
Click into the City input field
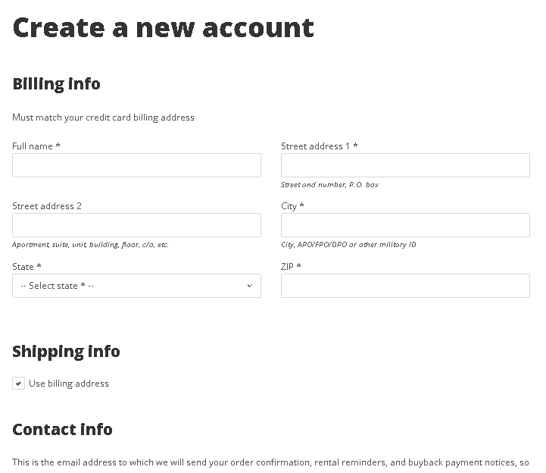coord(405,225)
